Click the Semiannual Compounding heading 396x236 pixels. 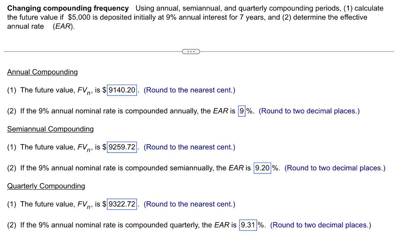(x=50, y=129)
